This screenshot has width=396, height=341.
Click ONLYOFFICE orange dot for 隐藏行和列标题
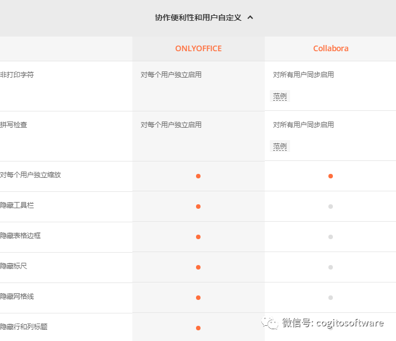[198, 328]
